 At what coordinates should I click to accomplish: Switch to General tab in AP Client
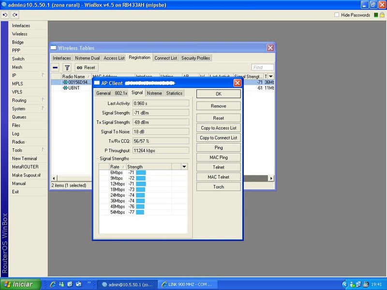[104, 93]
